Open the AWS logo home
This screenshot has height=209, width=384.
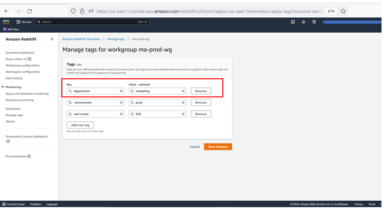point(6,22)
